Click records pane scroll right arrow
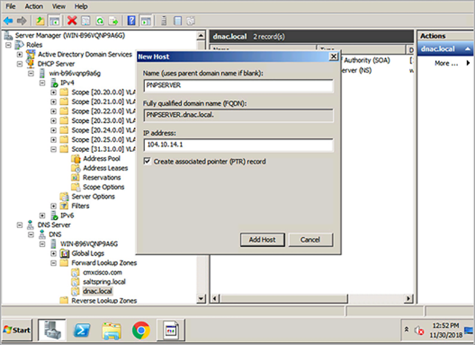This screenshot has height=345, width=475. pyautogui.click(x=408, y=299)
